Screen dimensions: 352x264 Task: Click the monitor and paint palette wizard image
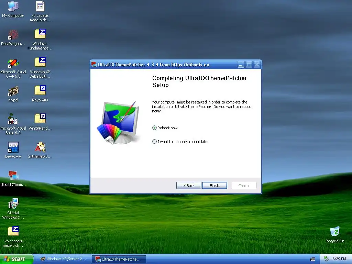coord(119,123)
